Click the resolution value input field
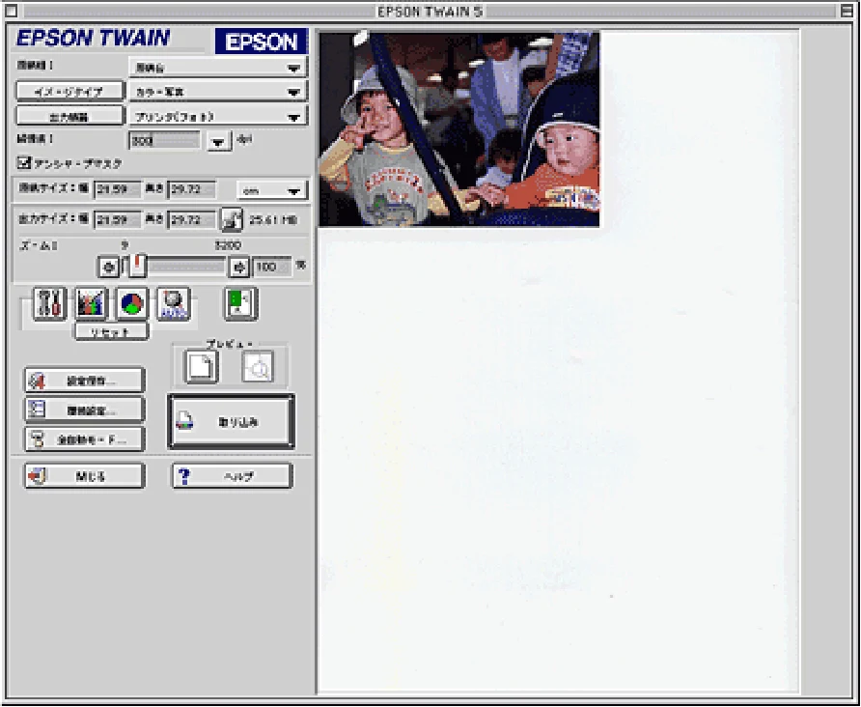861x707 pixels. click(x=165, y=141)
